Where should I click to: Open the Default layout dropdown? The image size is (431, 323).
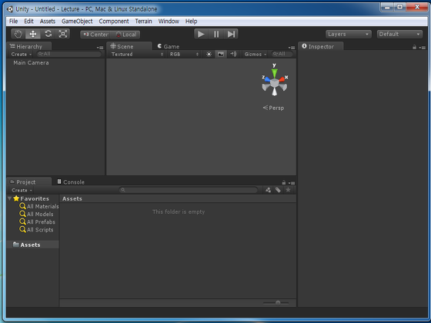(x=399, y=34)
